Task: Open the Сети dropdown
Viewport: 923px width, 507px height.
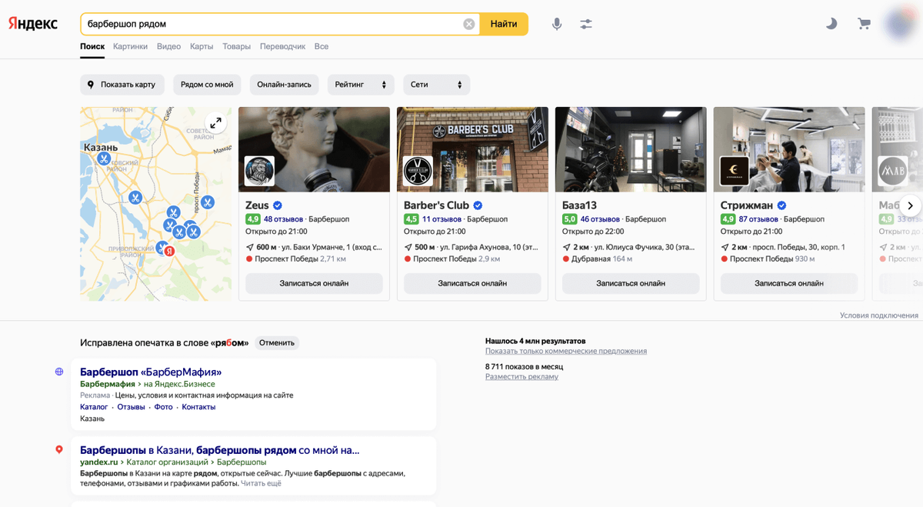Action: [x=436, y=85]
